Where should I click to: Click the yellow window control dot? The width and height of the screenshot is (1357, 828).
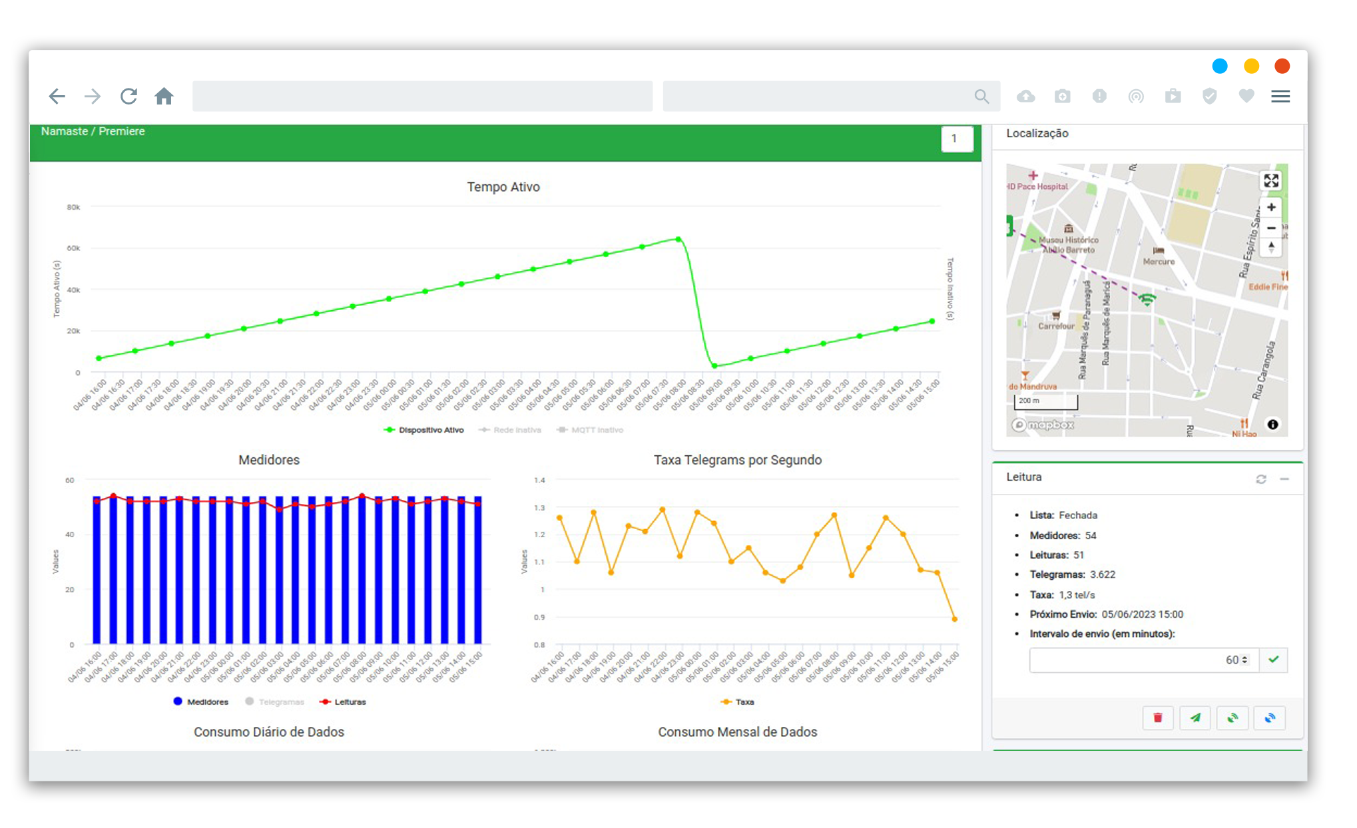tap(1251, 66)
